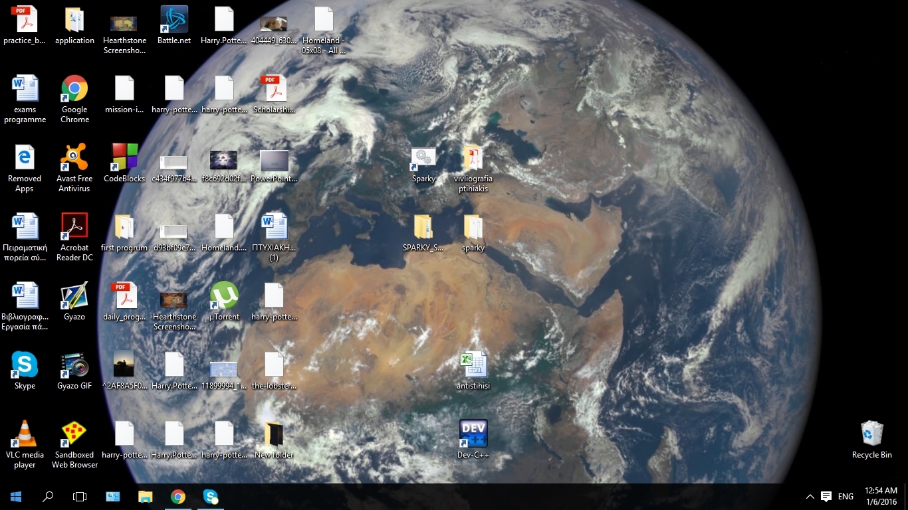Open the ΠΤΥΧΙΑΚΗ... (1) Word document
The width and height of the screenshot is (908, 510).
click(x=274, y=237)
